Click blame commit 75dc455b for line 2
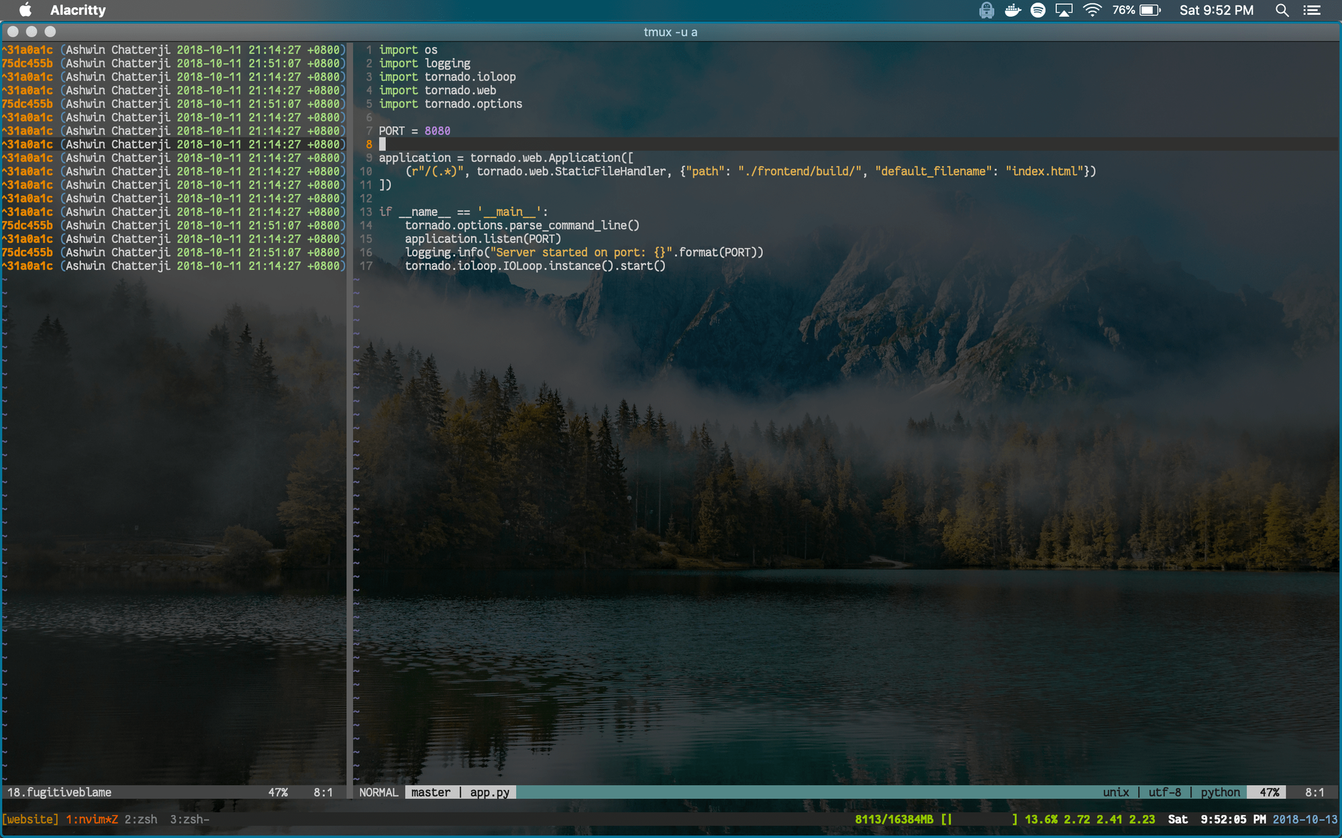Image resolution: width=1342 pixels, height=838 pixels. tap(28, 63)
